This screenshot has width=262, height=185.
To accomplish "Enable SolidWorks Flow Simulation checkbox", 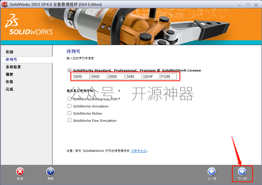I will click(x=69, y=120).
